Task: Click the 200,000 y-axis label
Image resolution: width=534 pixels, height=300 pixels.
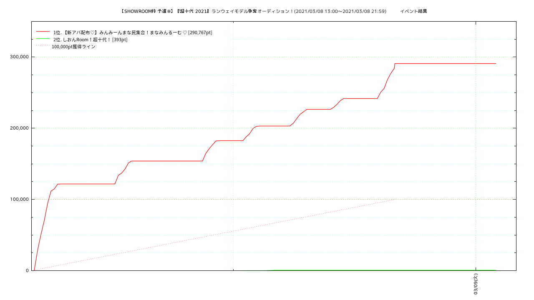Action: pos(19,128)
